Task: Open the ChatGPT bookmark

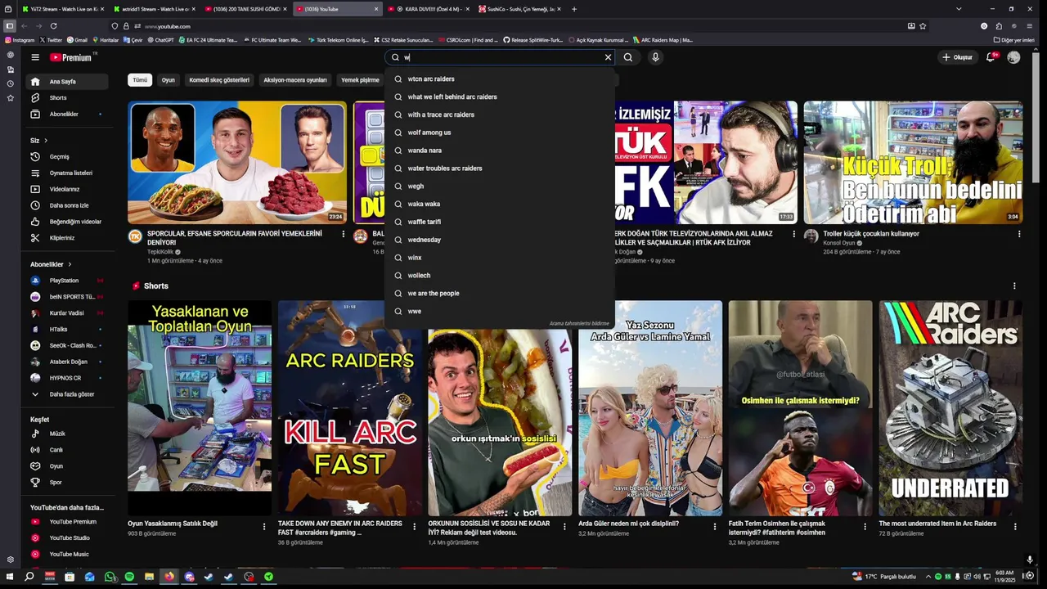Action: pos(160,39)
